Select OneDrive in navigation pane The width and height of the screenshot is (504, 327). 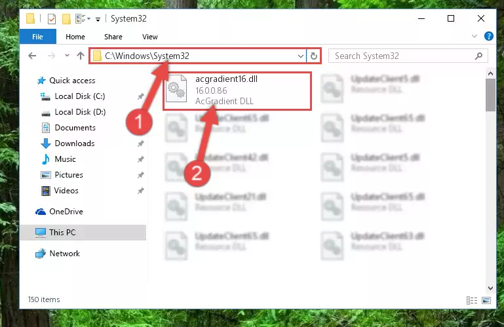(66, 212)
